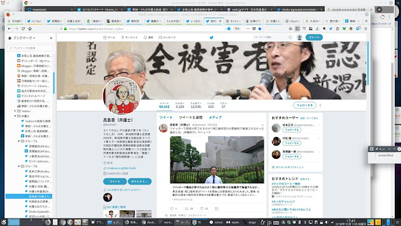
Task: Open the ホーム link in Twitter navigation
Action: click(x=109, y=38)
